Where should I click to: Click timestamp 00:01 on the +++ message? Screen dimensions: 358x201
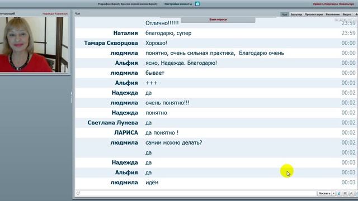tap(348, 83)
